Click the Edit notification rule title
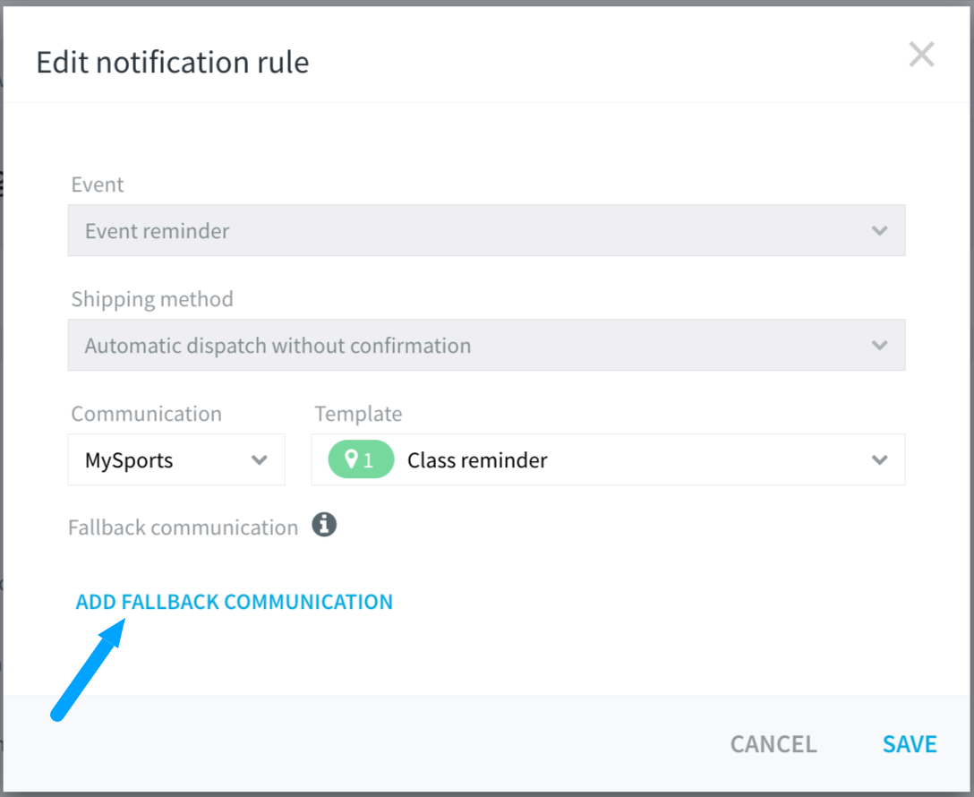Viewport: 974px width, 797px height. pos(172,62)
